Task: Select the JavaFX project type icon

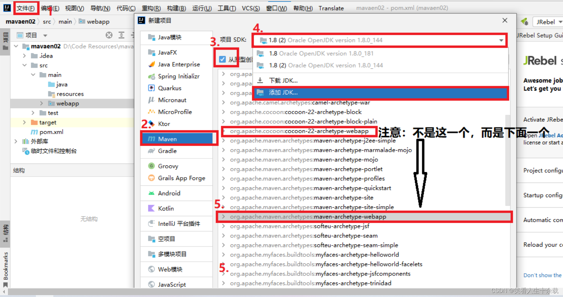Action: point(151,52)
